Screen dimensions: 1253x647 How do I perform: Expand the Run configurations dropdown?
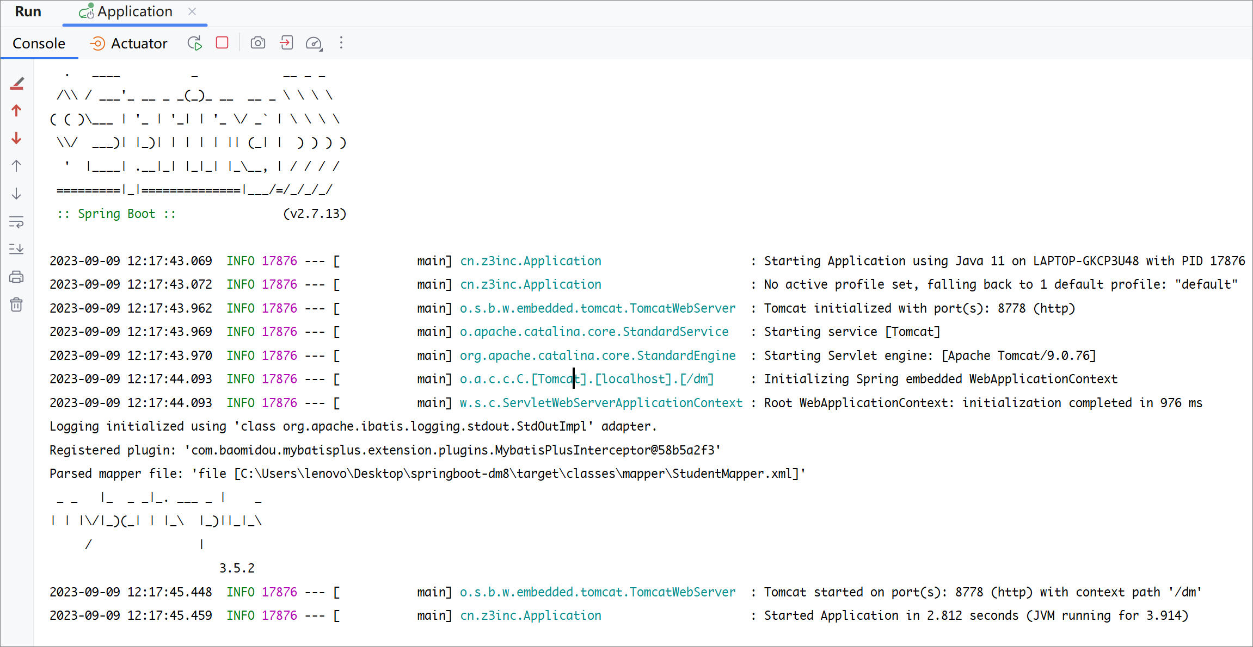tap(131, 11)
